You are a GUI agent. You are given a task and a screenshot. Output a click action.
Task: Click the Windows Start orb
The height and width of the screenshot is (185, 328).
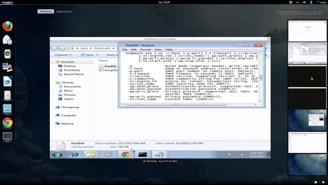click(57, 155)
